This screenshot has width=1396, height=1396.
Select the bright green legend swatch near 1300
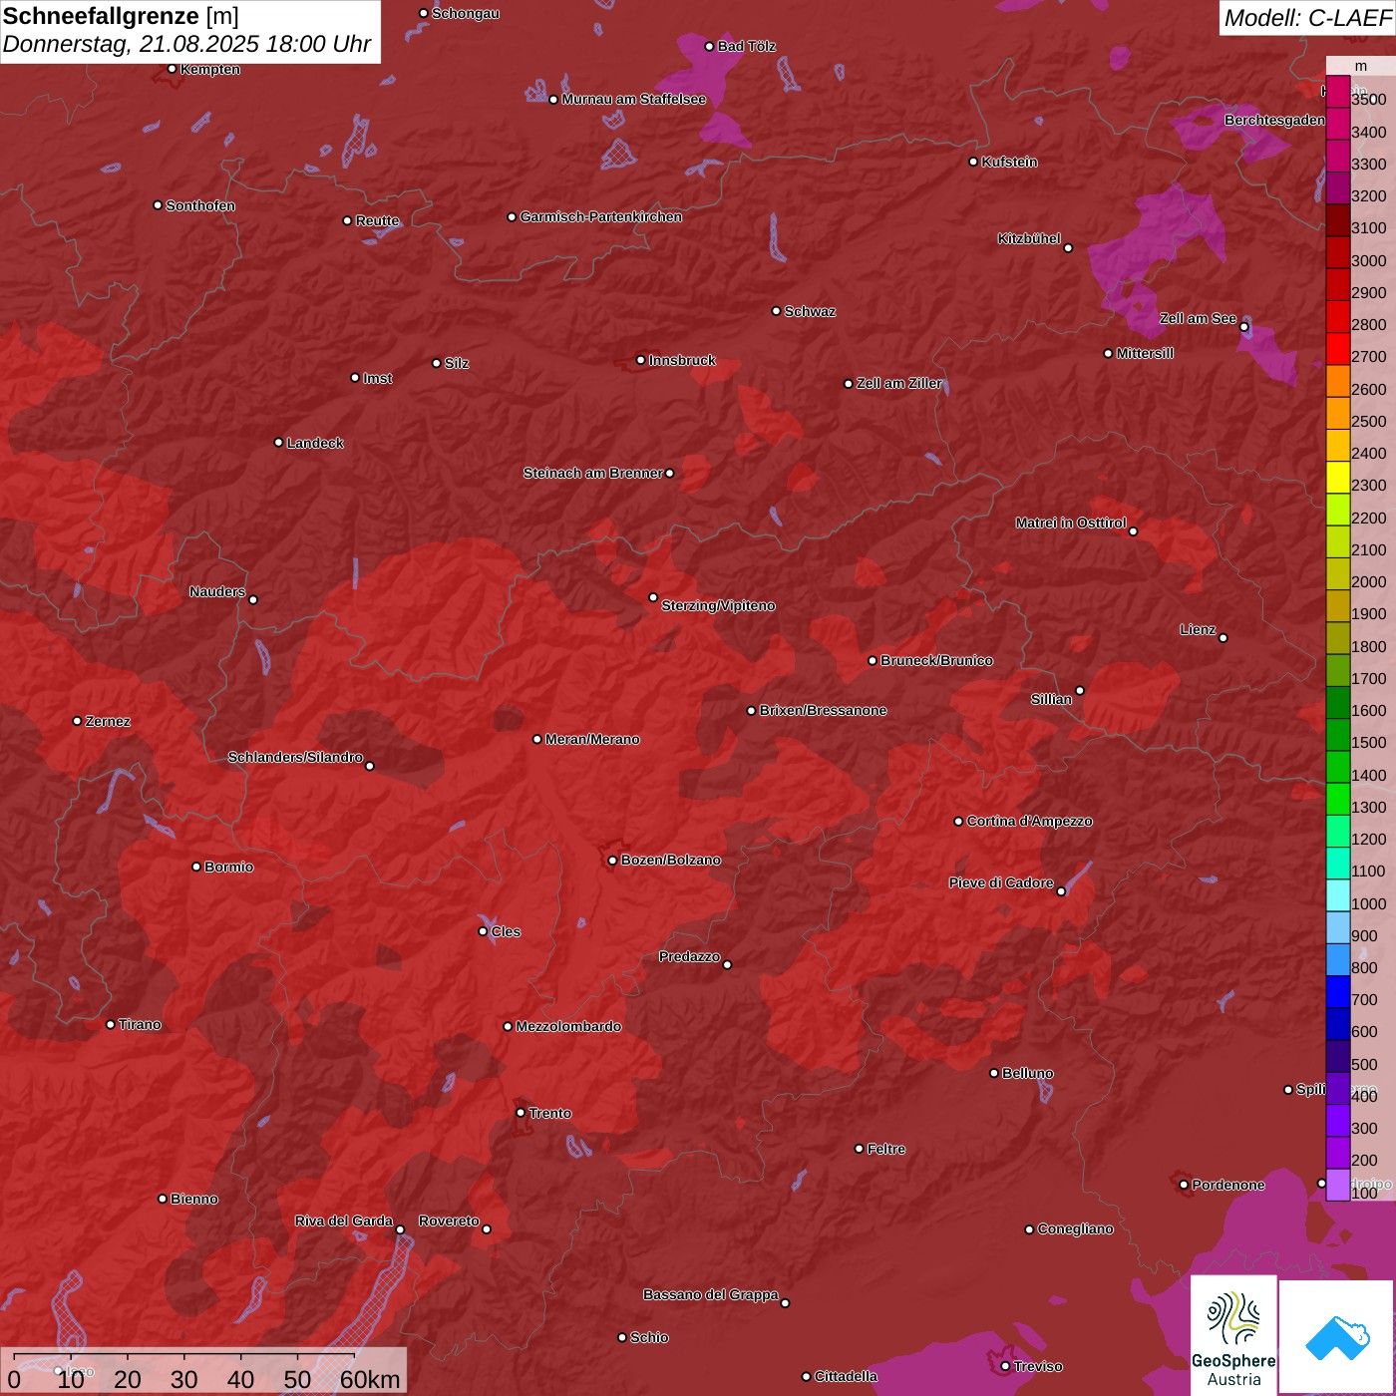(1338, 800)
